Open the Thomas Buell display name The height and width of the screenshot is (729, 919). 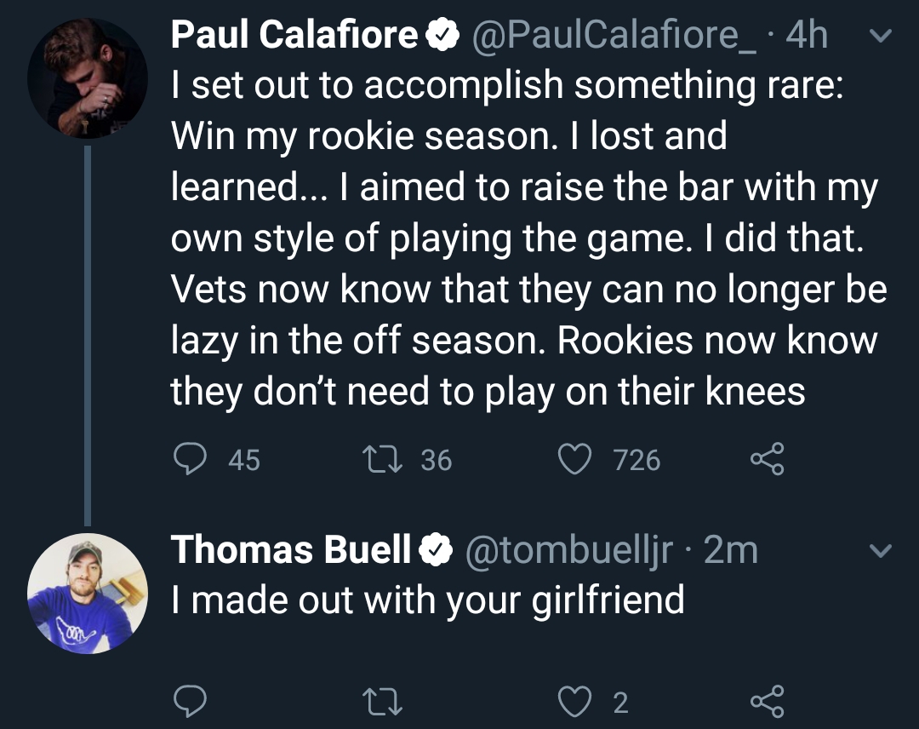click(x=291, y=549)
